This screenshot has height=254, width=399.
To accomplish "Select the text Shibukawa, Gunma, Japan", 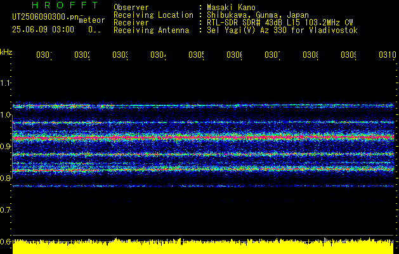I will (258, 15).
